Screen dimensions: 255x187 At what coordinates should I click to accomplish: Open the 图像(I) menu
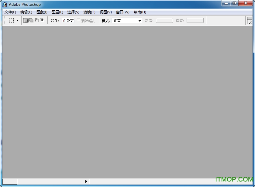coord(42,12)
